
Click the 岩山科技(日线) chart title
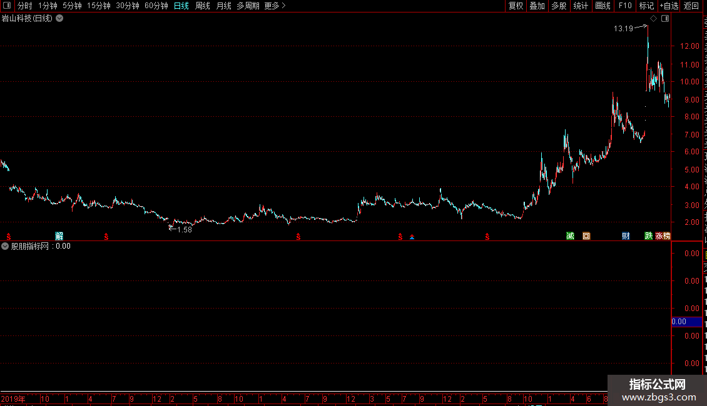tap(27, 19)
